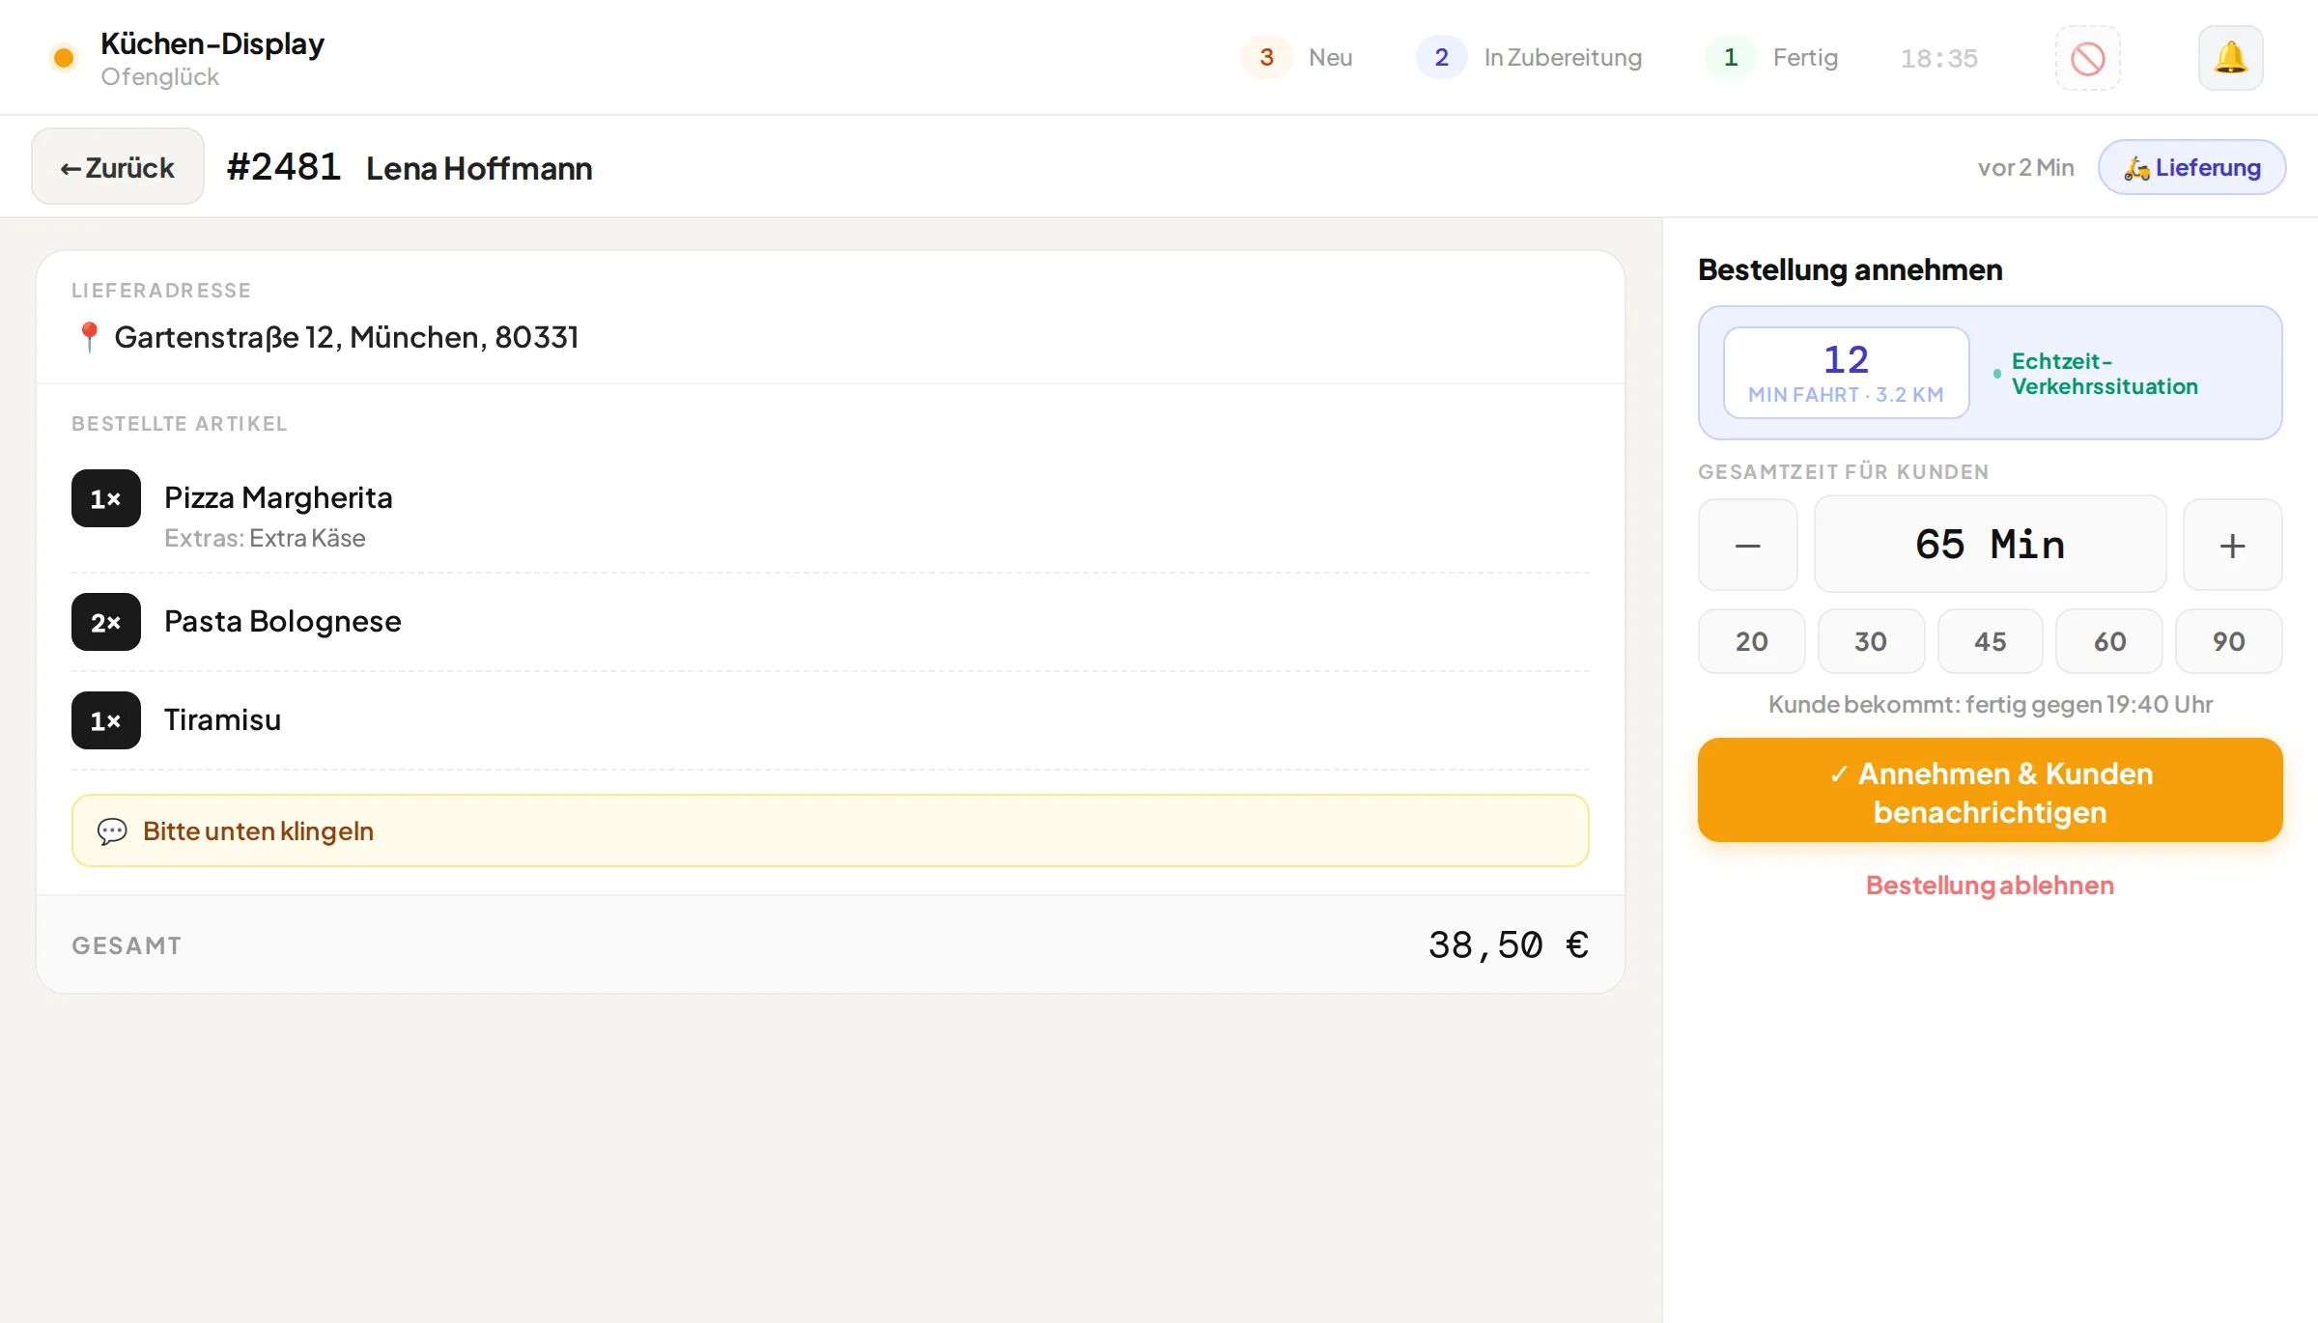Select the 45 minute preset
Image resolution: width=2318 pixels, height=1323 pixels.
coord(1990,641)
